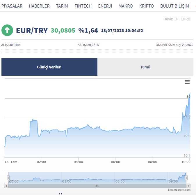Open the FINTECH section
Screen dimensions: 196x195
83,6
